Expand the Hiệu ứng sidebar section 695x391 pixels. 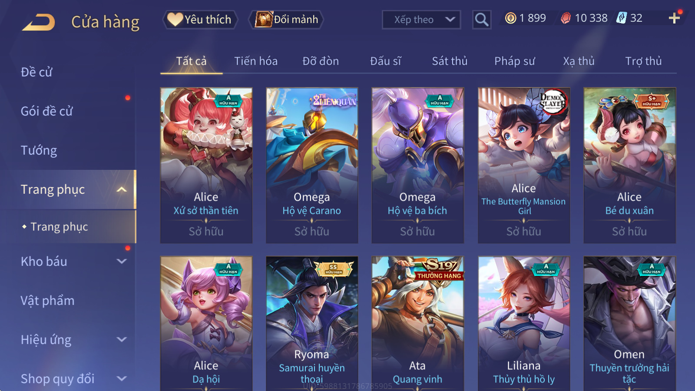click(x=122, y=340)
